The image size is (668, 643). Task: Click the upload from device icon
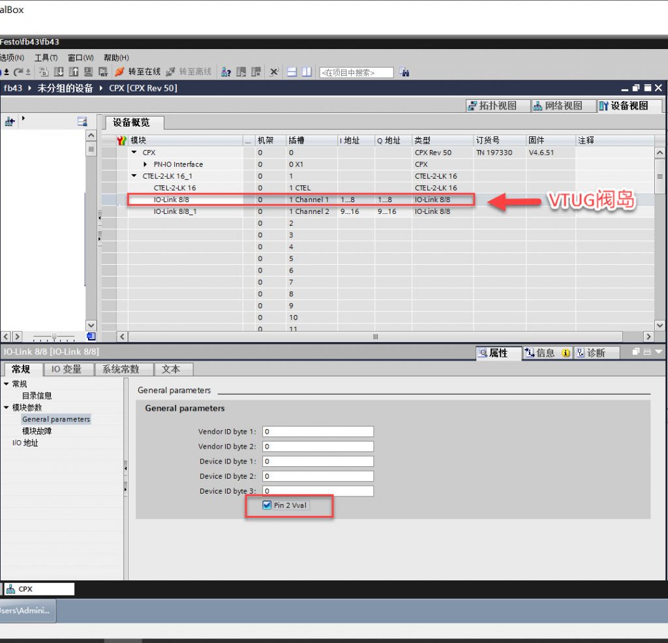(73, 72)
